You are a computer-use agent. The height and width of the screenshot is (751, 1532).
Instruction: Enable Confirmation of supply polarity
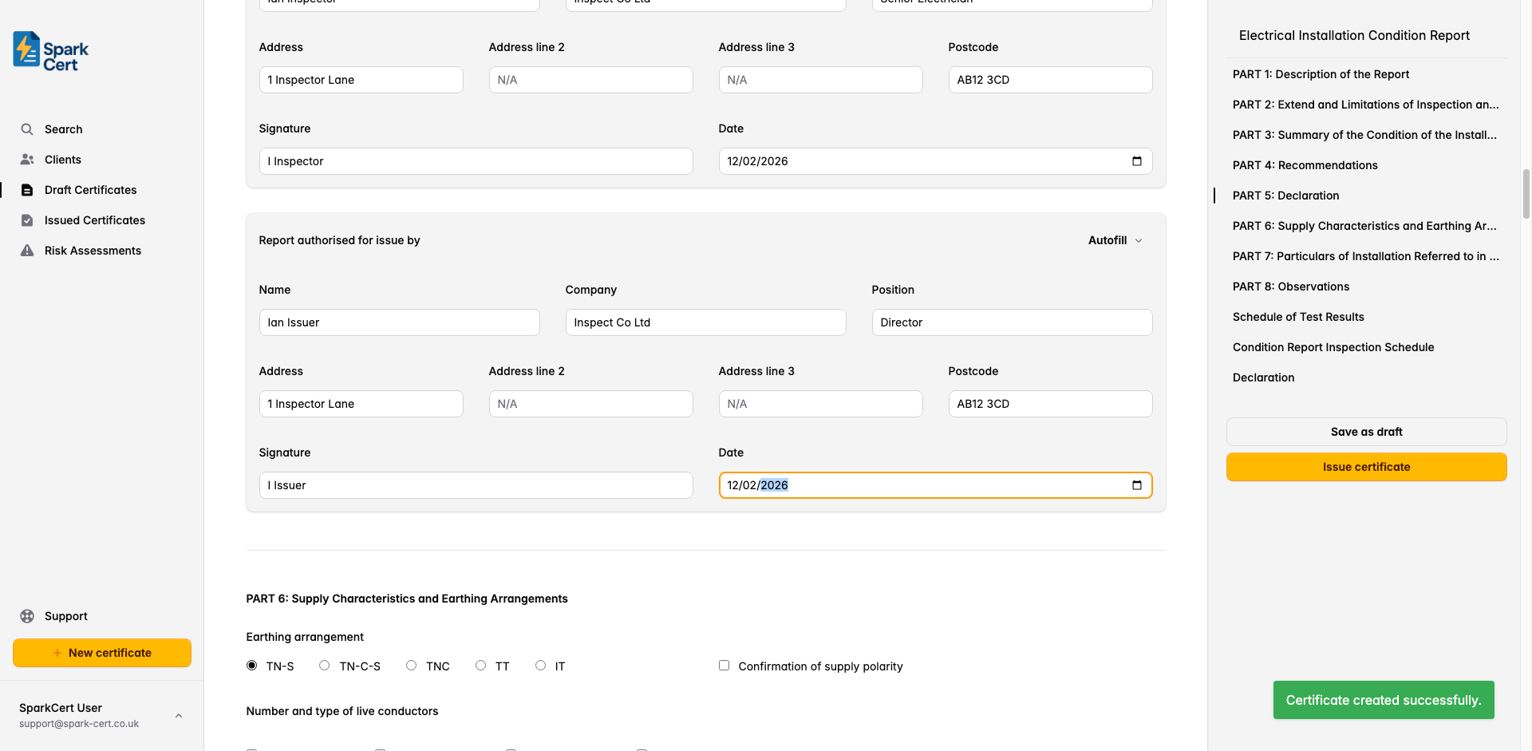click(x=724, y=665)
